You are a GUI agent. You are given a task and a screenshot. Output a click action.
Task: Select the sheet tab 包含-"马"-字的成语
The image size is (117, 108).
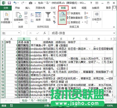click(x=35, y=100)
